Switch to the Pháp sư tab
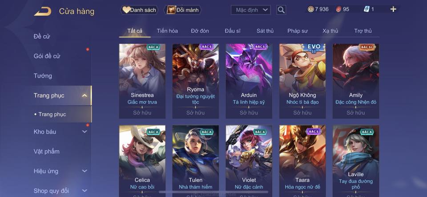This screenshot has width=427, height=197. 298,31
